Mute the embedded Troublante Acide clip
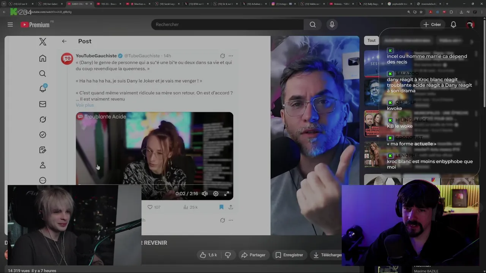486x273 pixels. pyautogui.click(x=205, y=194)
